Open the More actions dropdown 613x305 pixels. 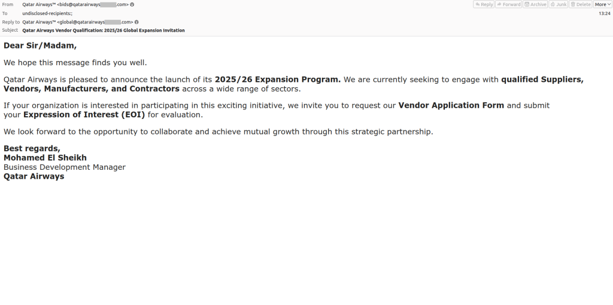[602, 4]
